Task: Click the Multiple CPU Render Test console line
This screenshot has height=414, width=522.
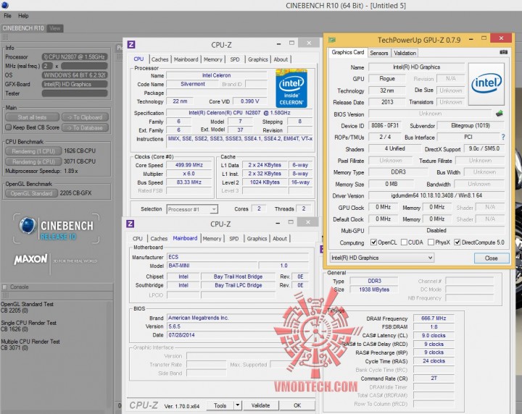Action: pyautogui.click(x=30, y=342)
